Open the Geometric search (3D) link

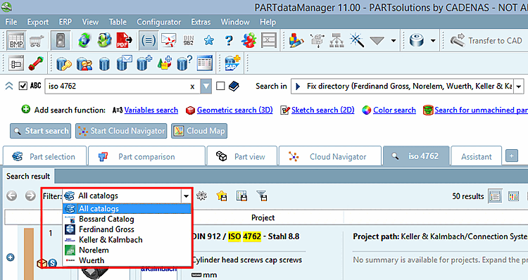click(x=234, y=110)
